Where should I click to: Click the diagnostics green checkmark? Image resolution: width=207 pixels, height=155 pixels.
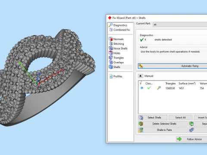[142, 40]
